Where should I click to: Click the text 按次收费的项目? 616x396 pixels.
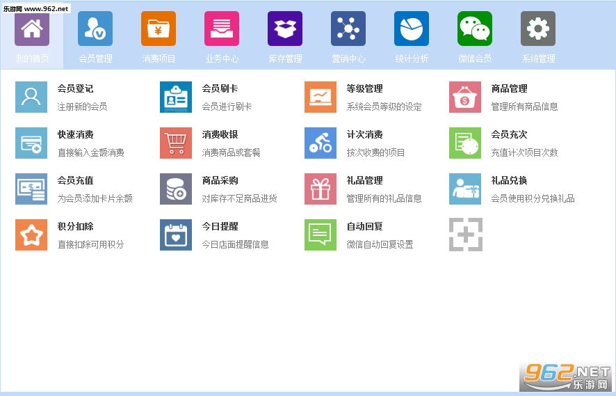[375, 152]
